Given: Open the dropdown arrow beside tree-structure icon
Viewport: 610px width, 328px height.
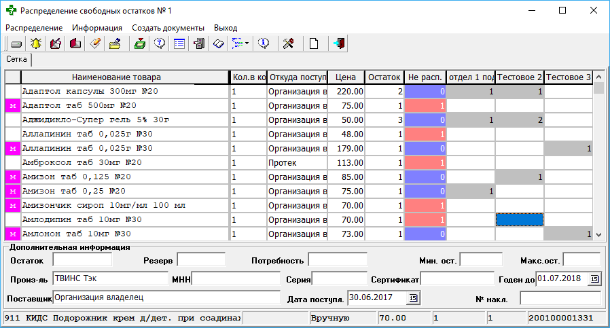Looking at the screenshot, I should pos(247,43).
